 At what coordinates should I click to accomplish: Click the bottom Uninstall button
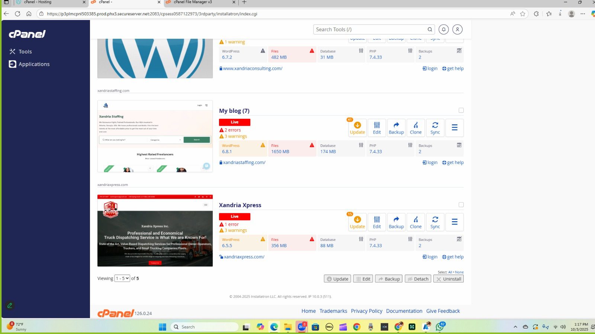click(448, 279)
